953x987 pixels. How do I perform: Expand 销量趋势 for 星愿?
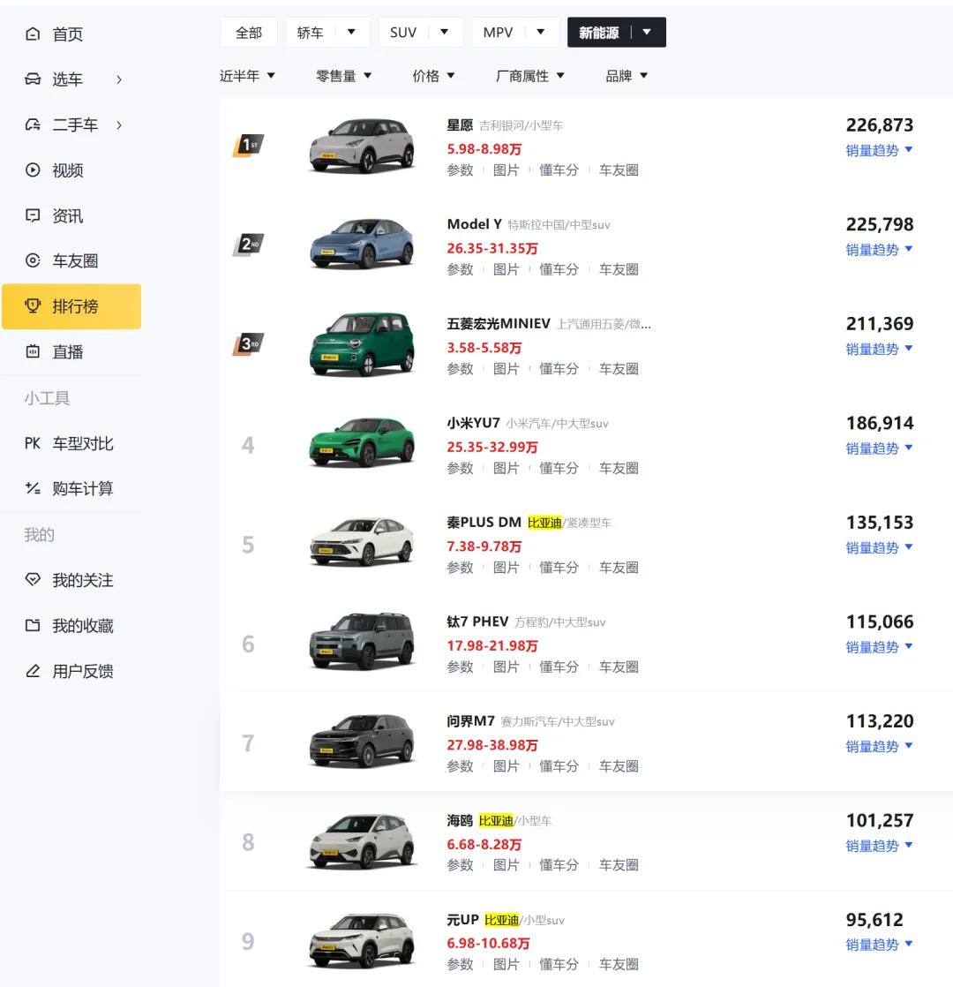[x=879, y=150]
